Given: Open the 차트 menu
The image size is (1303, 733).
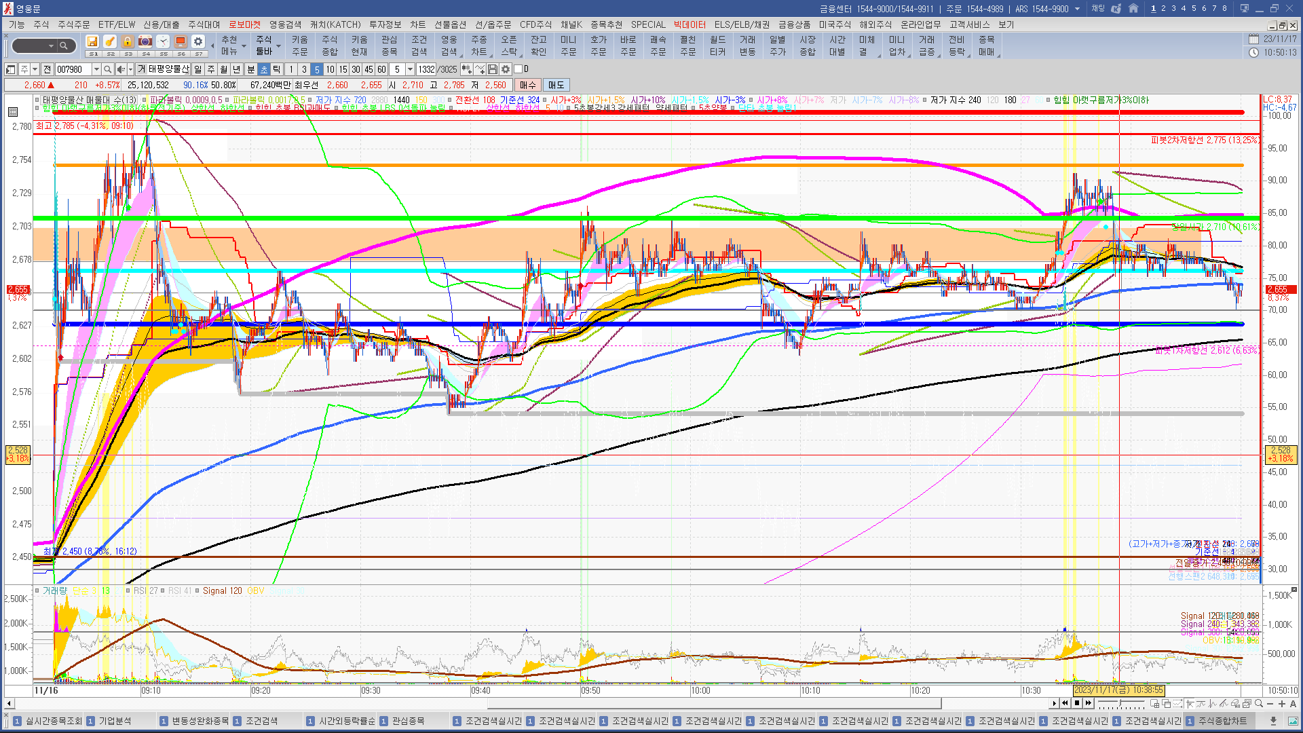Looking at the screenshot, I should pyautogui.click(x=417, y=24).
